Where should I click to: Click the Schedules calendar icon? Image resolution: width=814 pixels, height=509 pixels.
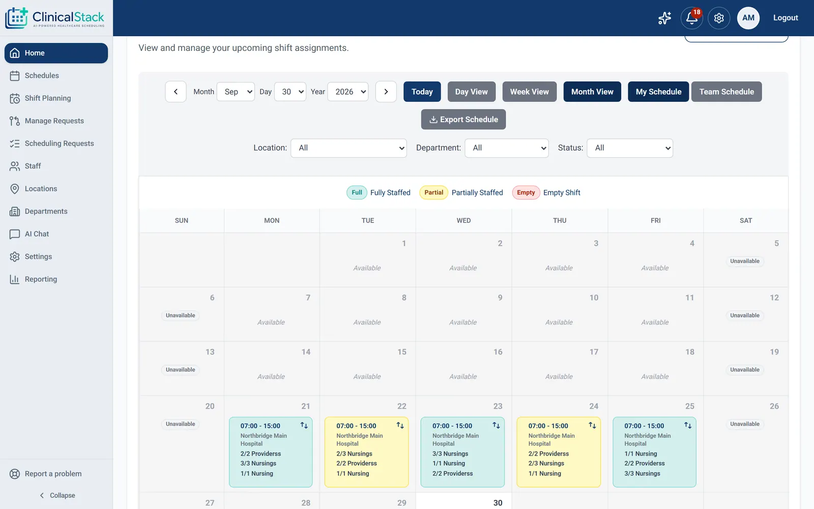(x=15, y=75)
